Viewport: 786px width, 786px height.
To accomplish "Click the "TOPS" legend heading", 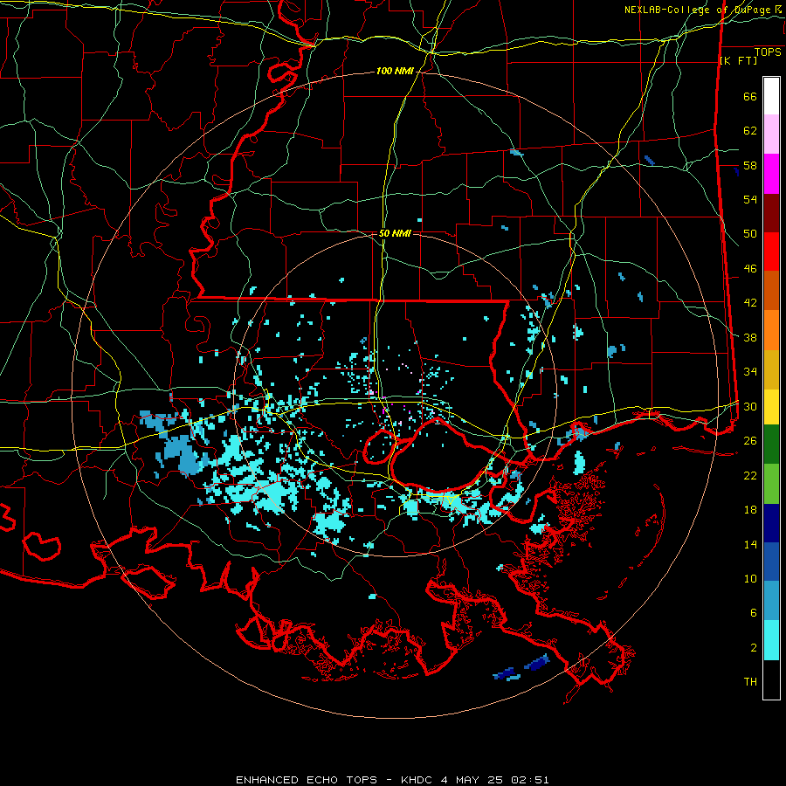I will point(768,52).
